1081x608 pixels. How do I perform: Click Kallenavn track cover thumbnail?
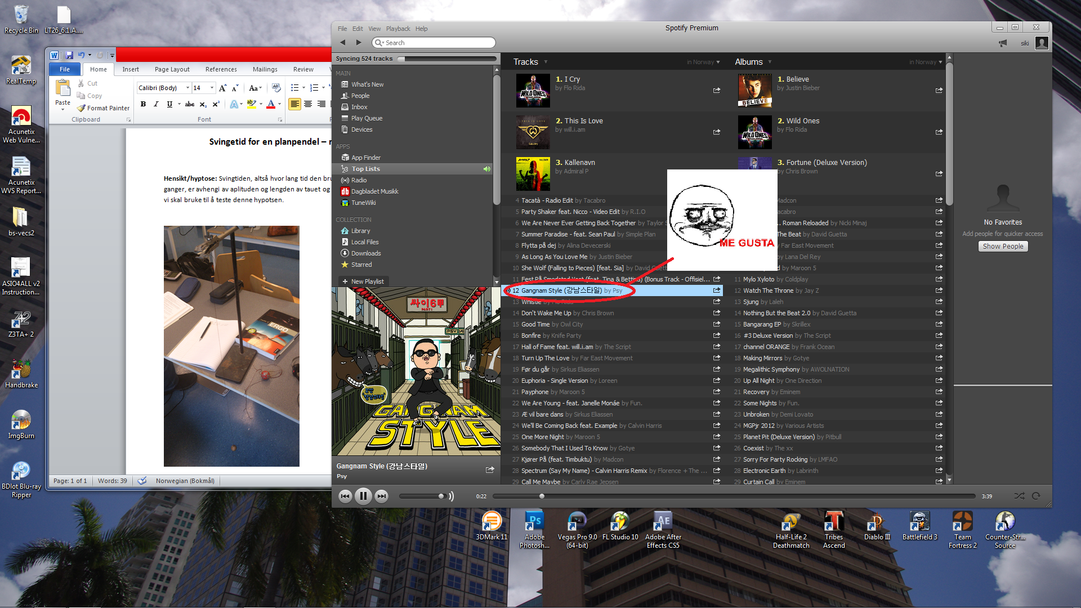coord(533,174)
